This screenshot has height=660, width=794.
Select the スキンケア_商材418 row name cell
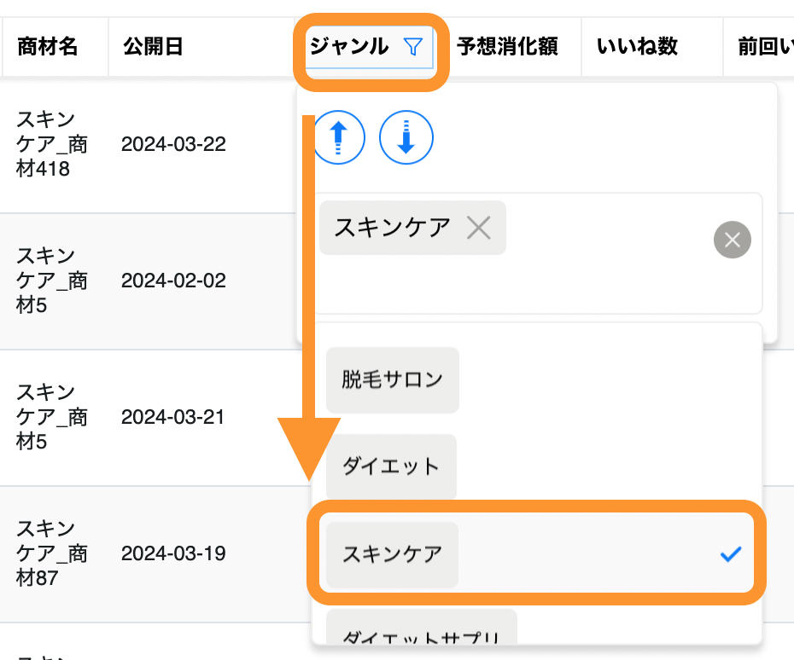(52, 144)
